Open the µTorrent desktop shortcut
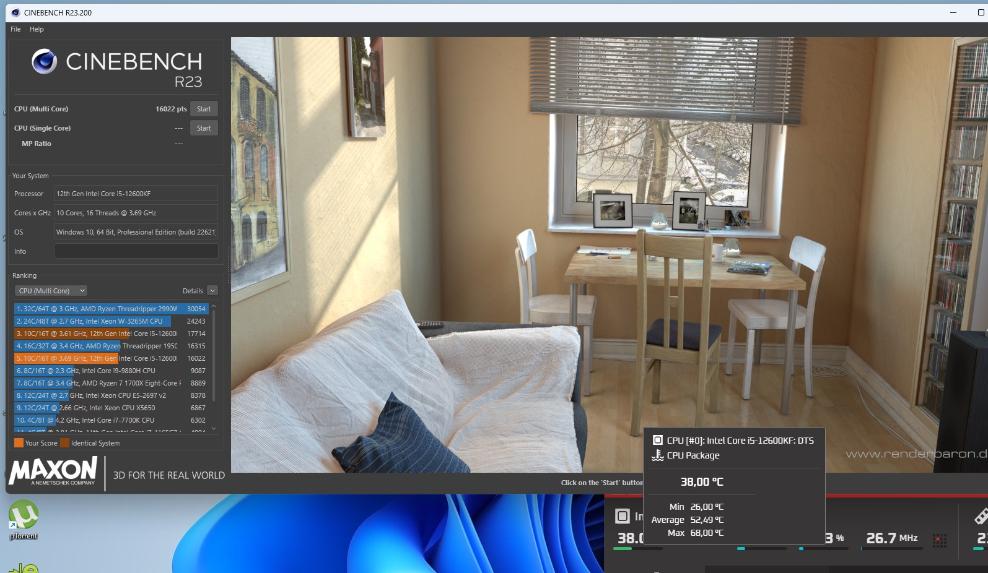This screenshot has width=988, height=573. tap(24, 520)
